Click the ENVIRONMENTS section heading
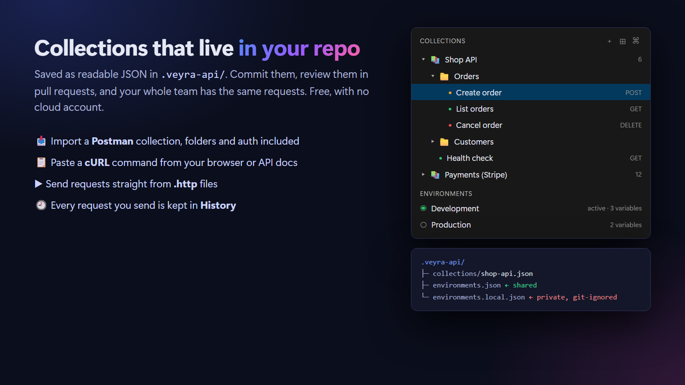The image size is (685, 385). (446, 194)
